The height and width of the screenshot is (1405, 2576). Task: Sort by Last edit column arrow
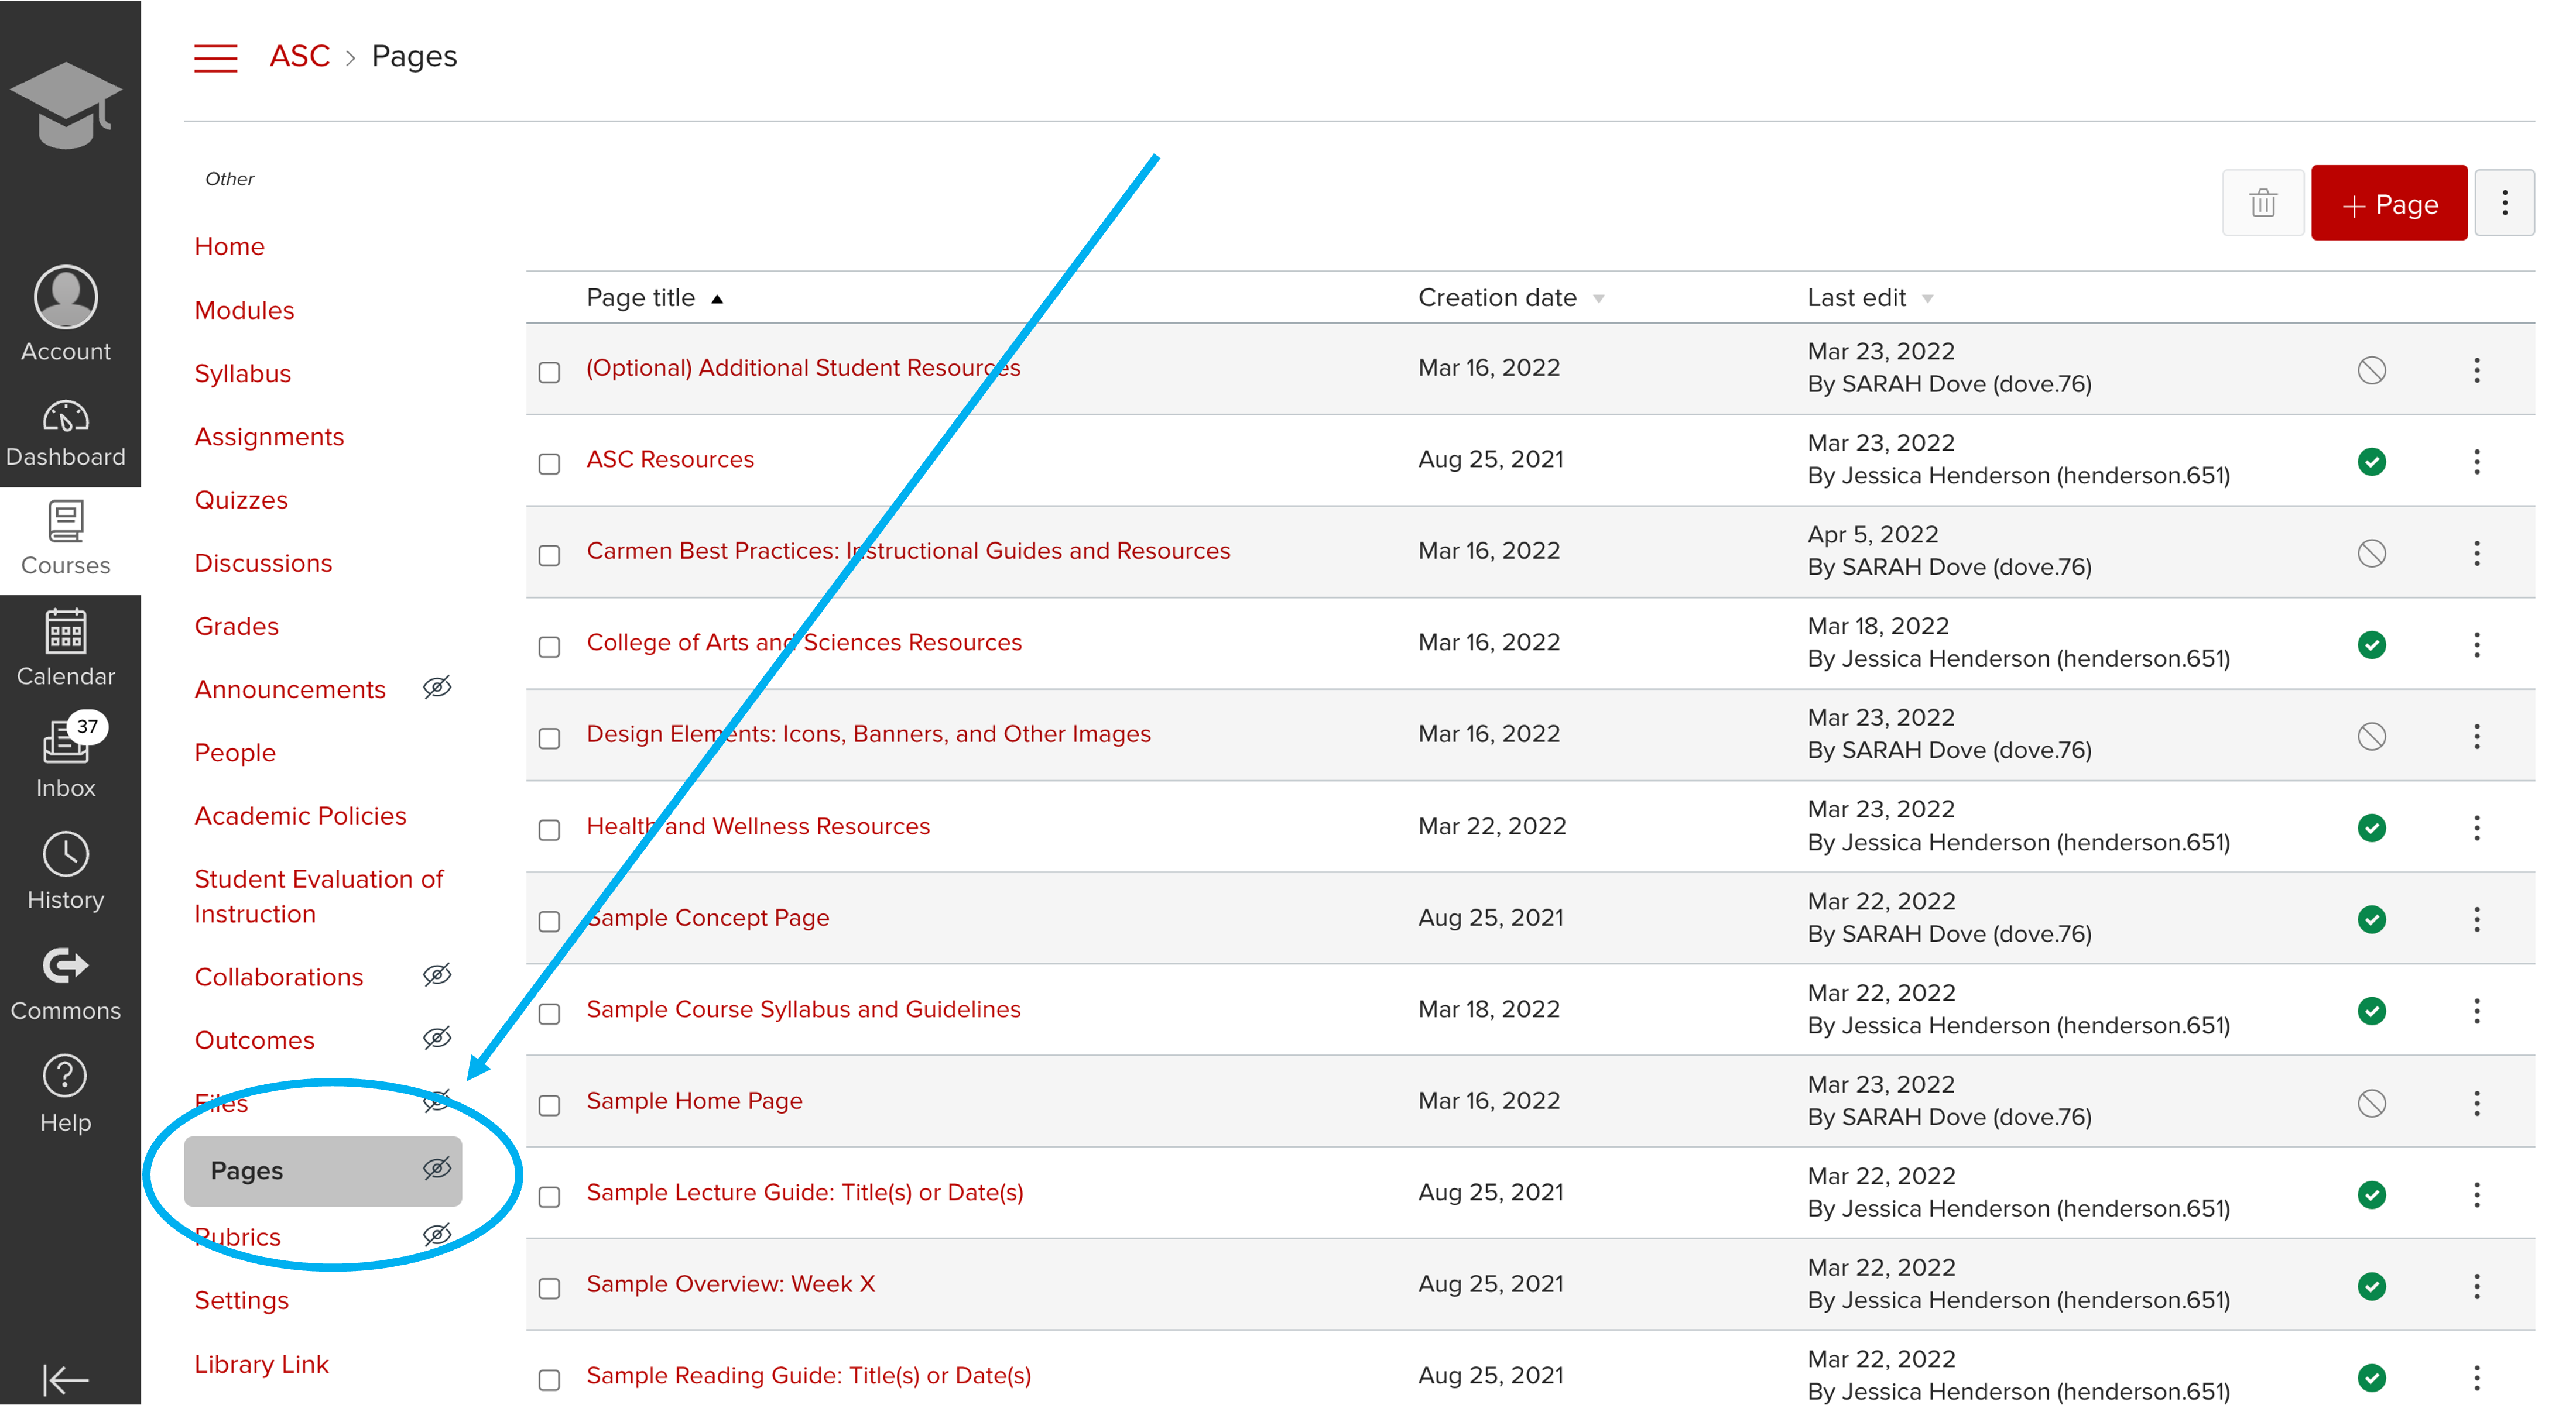[1927, 299]
